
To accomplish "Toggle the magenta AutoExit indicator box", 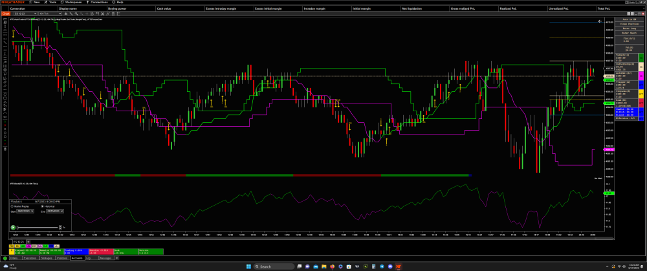I will 641,75.
